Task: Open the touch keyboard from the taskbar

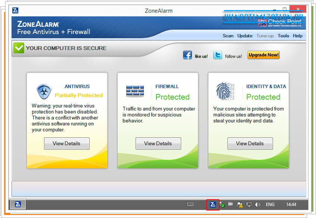Action: 190,205
